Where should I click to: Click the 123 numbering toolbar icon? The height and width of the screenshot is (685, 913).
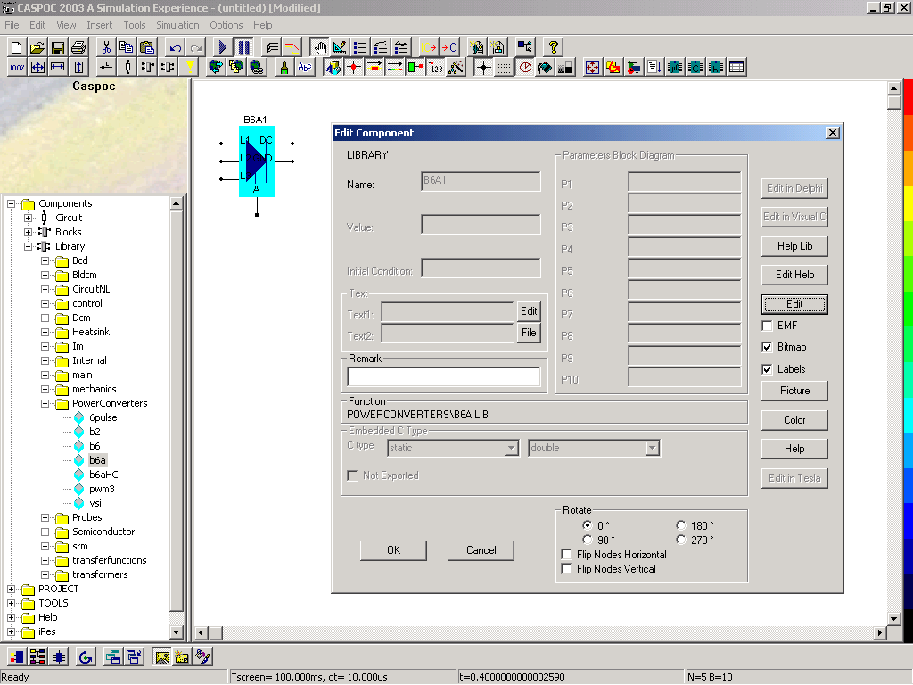[436, 68]
